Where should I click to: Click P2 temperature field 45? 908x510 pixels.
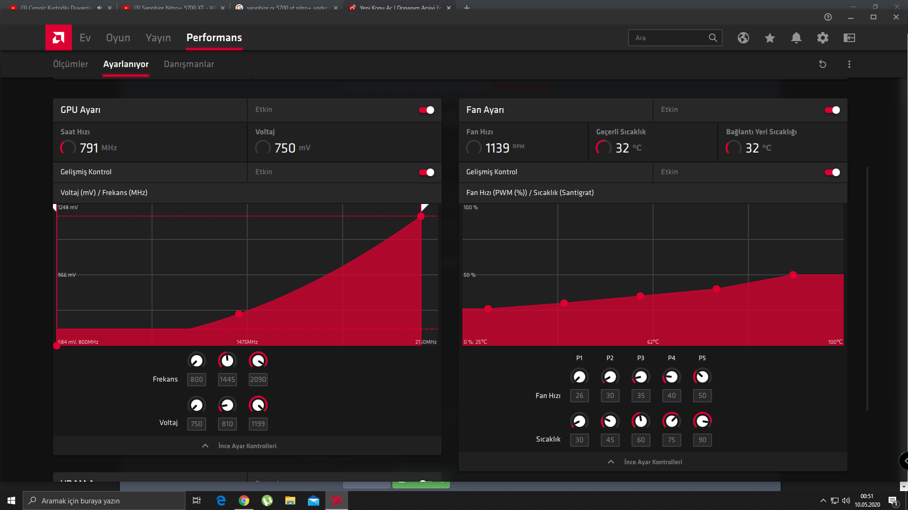[x=610, y=440]
